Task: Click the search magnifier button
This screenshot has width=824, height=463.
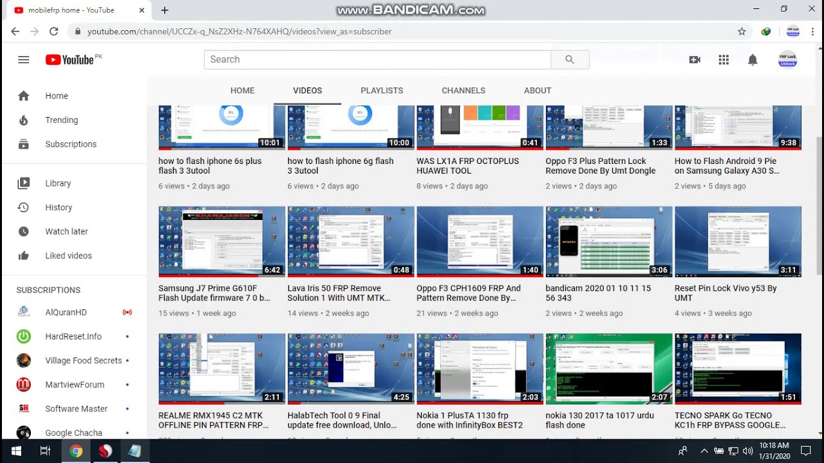Action: click(x=570, y=60)
